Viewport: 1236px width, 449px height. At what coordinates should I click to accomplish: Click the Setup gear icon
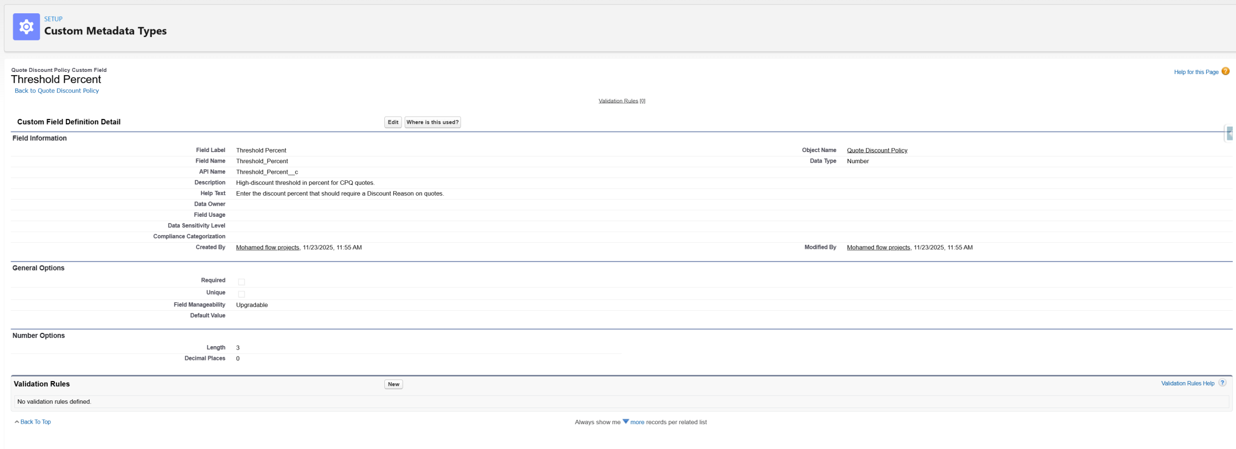[x=26, y=27]
